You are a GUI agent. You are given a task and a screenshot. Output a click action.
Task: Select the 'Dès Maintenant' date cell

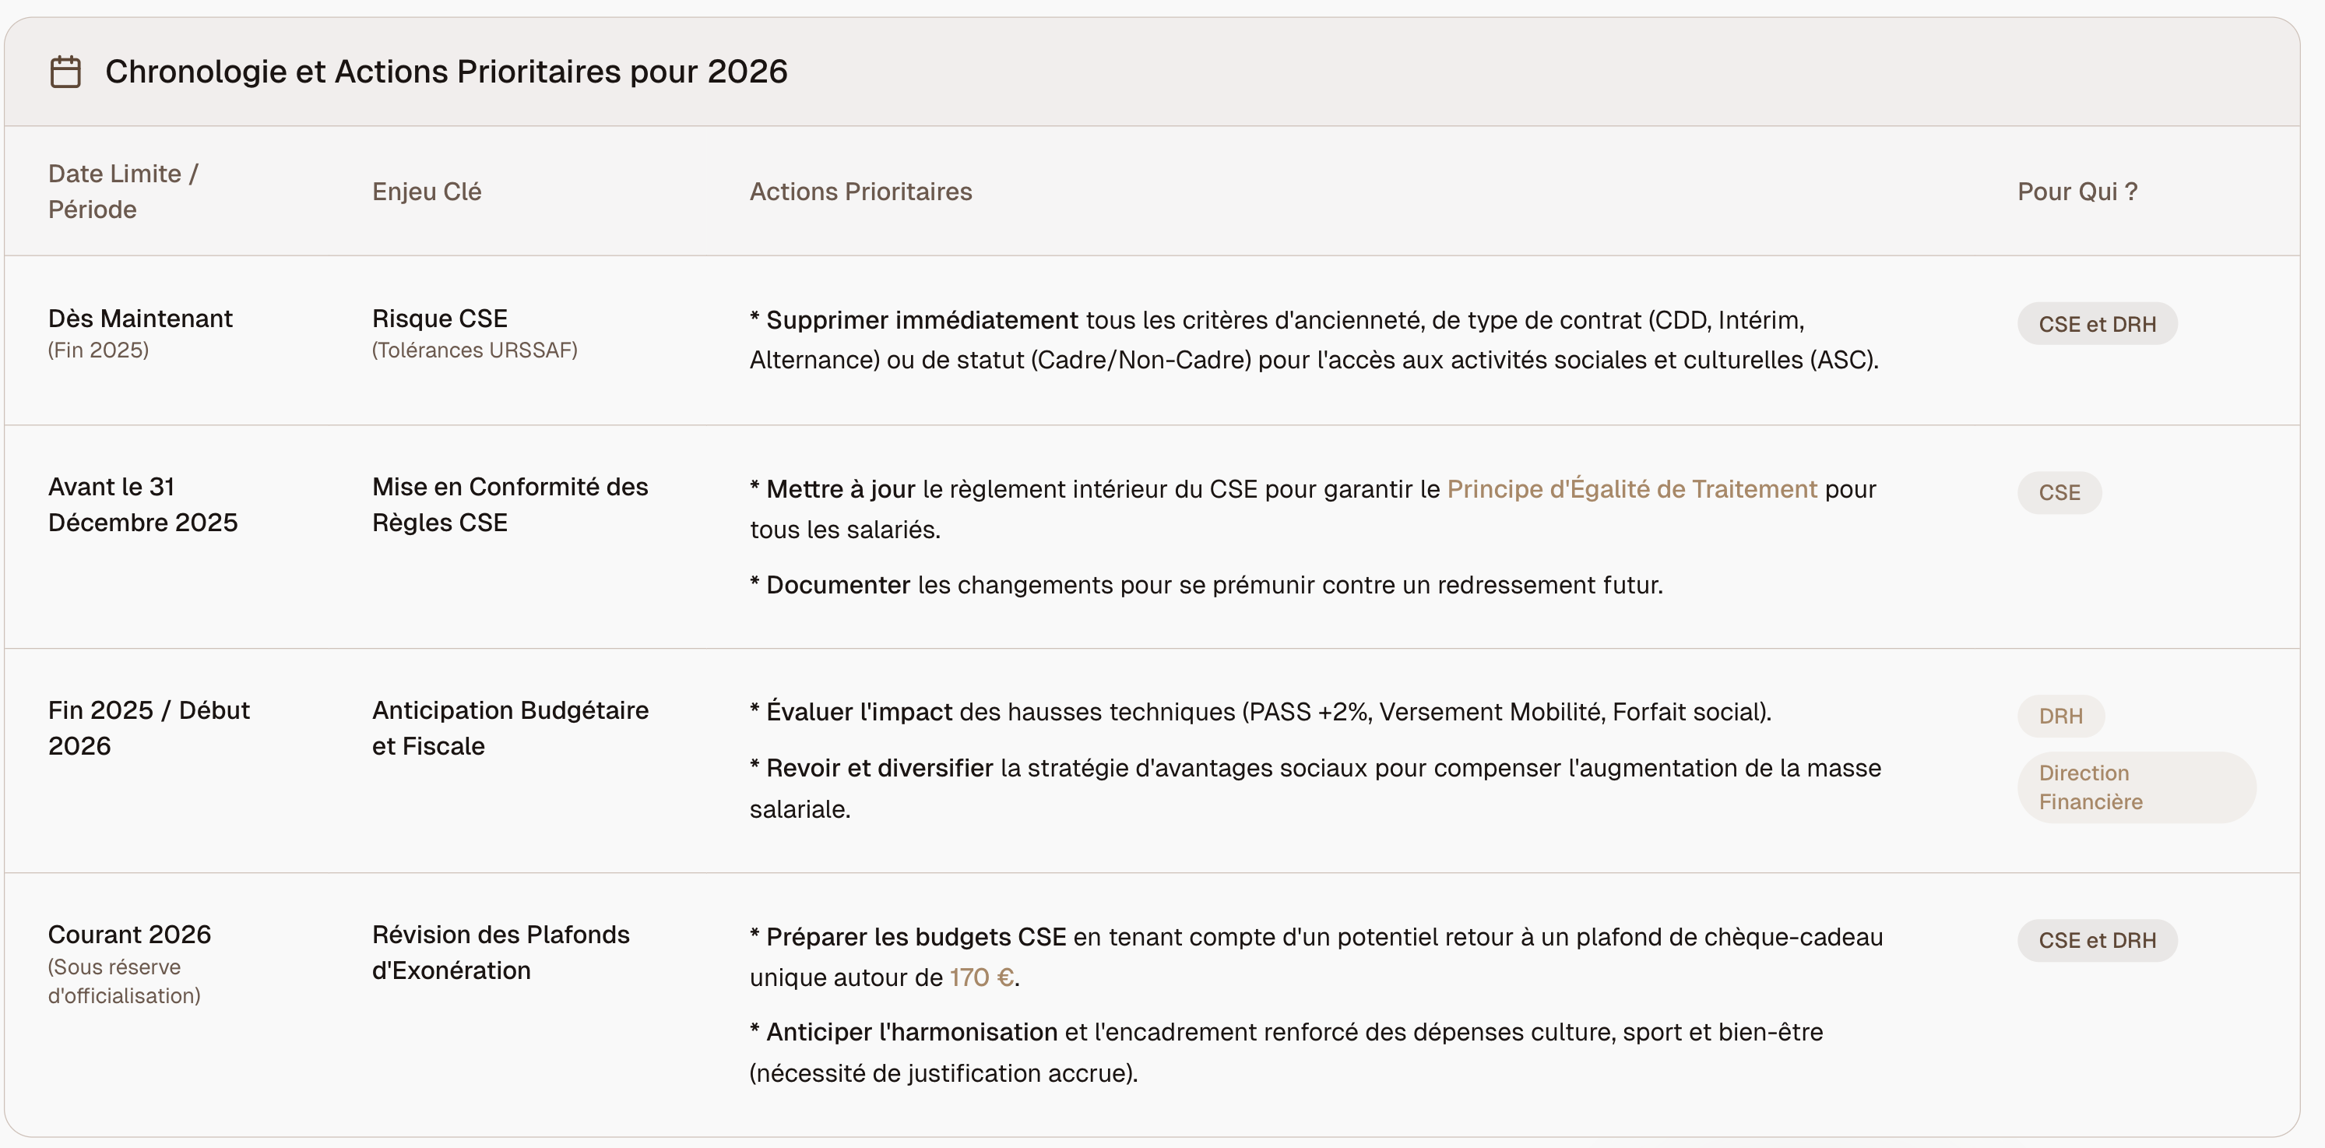[x=140, y=319]
